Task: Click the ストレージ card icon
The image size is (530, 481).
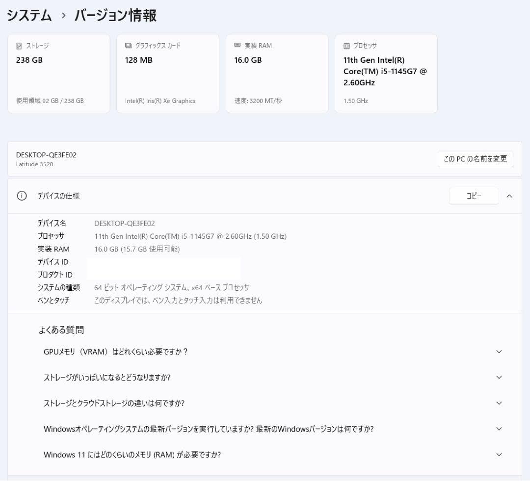Action: (20, 46)
